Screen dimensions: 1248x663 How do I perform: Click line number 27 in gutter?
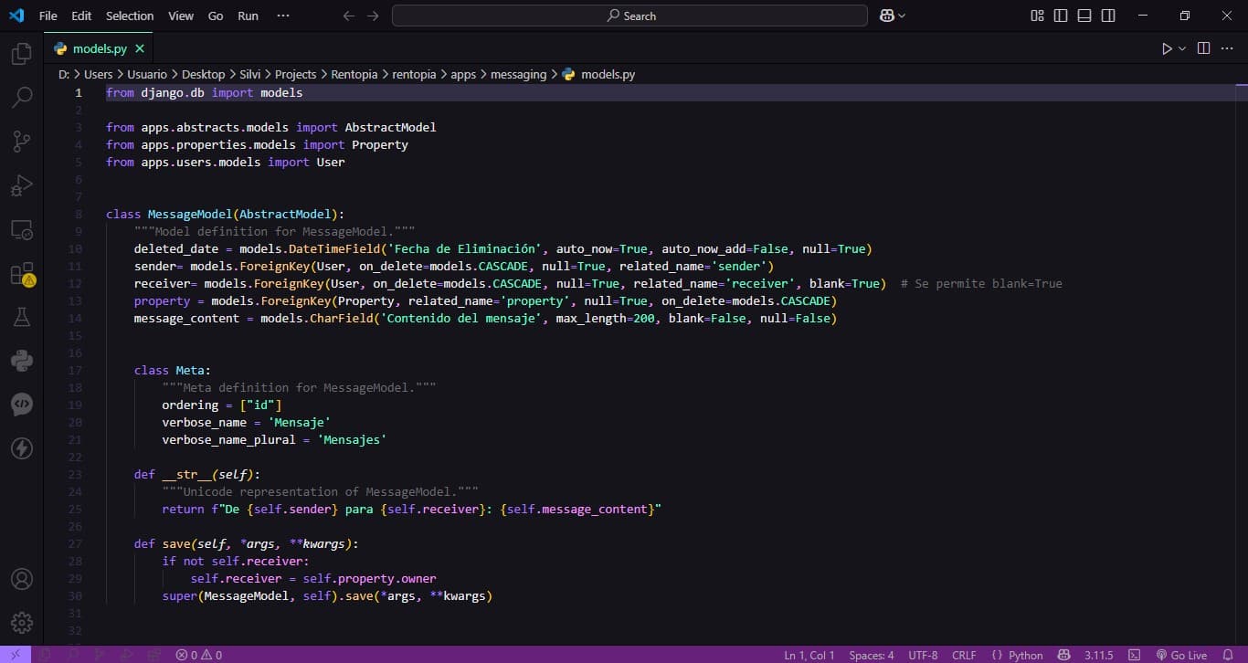(75, 544)
